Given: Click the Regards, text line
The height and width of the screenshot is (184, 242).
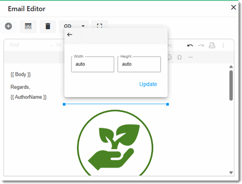Looking at the screenshot, I should point(20,87).
